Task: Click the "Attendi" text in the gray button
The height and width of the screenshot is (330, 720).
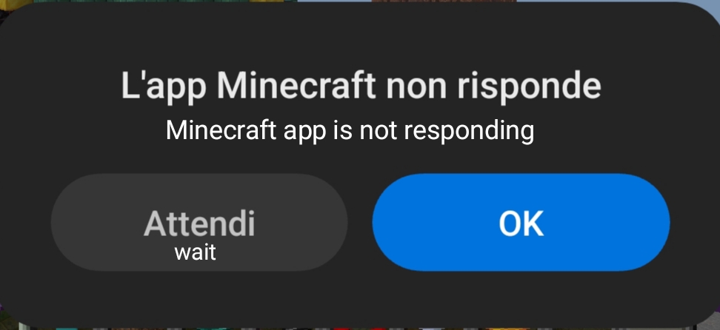Action: tap(199, 223)
